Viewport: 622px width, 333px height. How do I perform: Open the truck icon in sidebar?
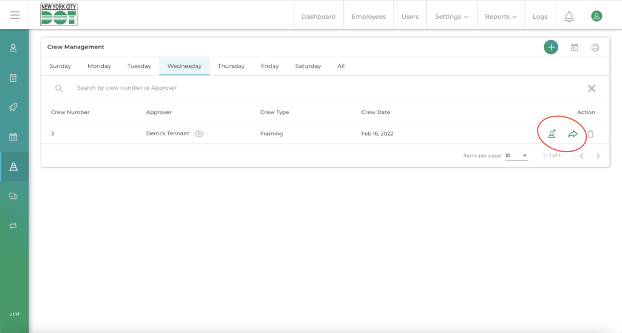(13, 196)
